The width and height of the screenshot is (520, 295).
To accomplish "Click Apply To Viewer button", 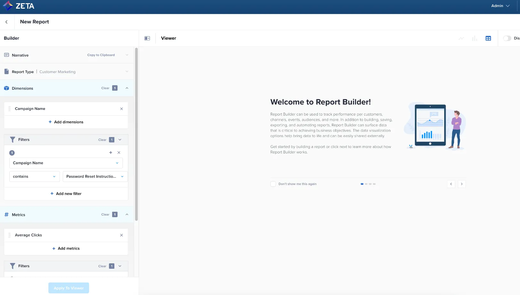I will coord(69,288).
